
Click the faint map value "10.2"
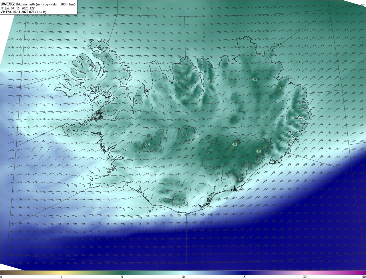click(x=147, y=173)
